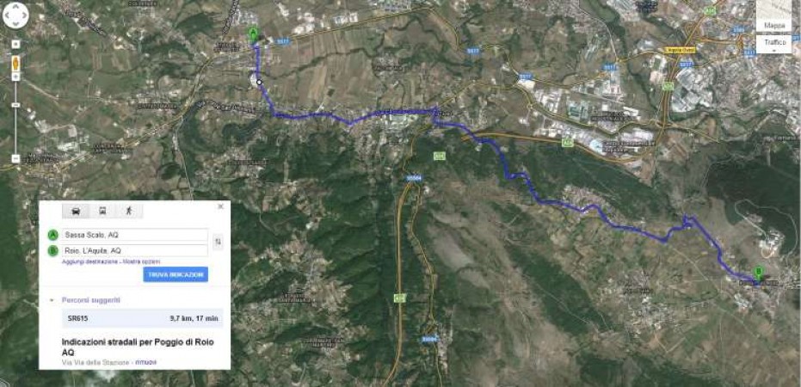Switch to Mappa view

click(x=773, y=26)
